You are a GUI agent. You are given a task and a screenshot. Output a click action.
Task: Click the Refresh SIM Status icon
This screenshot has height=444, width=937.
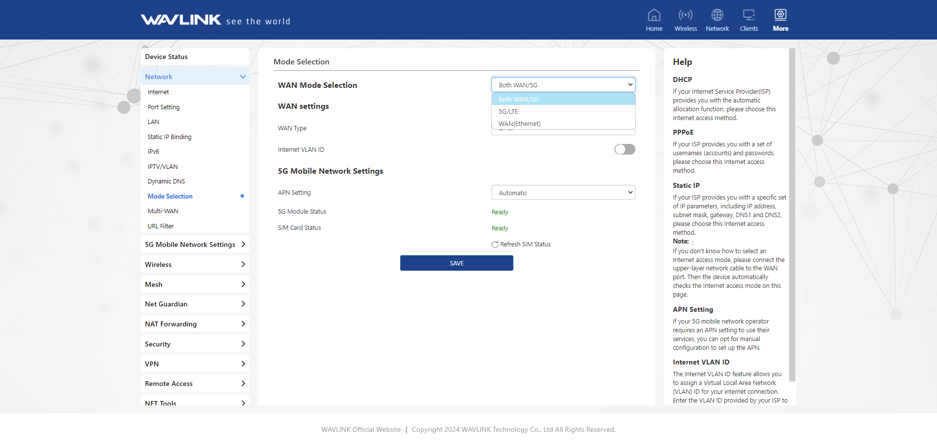coord(495,244)
